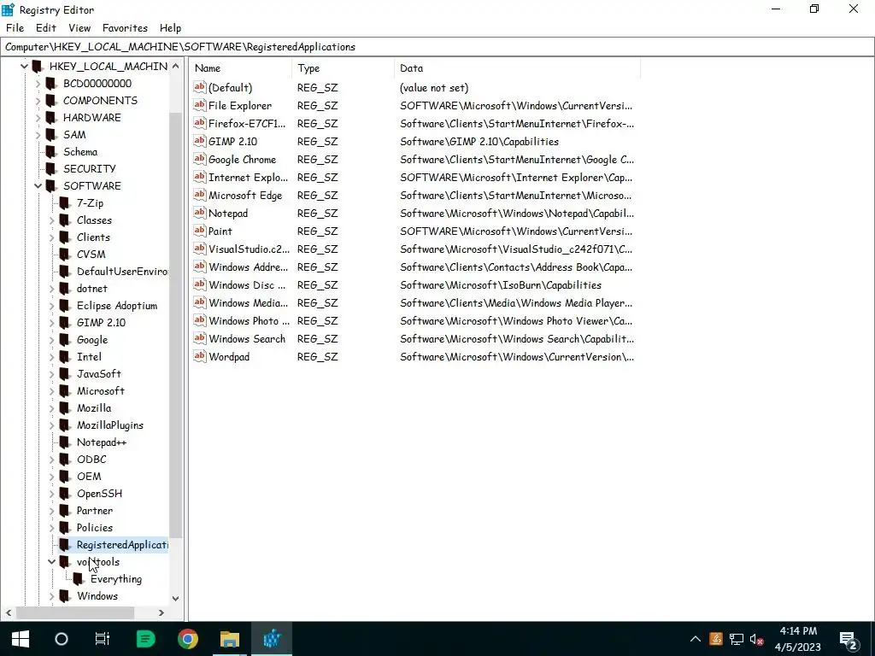Open the Edit menu
Image resolution: width=875 pixels, height=656 pixels.
tap(46, 28)
